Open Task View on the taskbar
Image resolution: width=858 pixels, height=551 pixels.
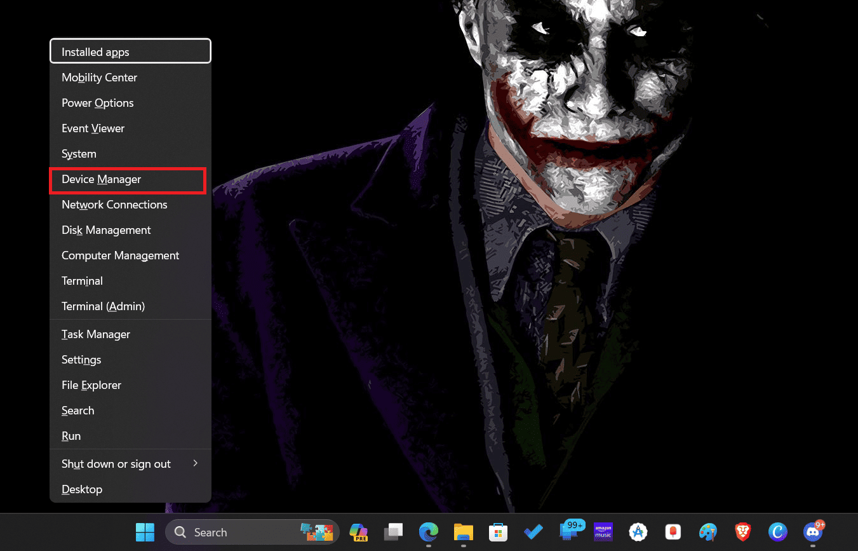(394, 532)
